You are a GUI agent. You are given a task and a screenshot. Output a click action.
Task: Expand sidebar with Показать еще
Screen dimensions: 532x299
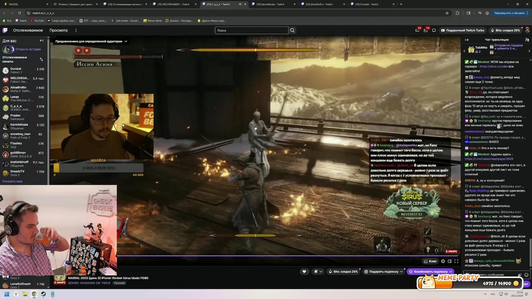[12, 181]
